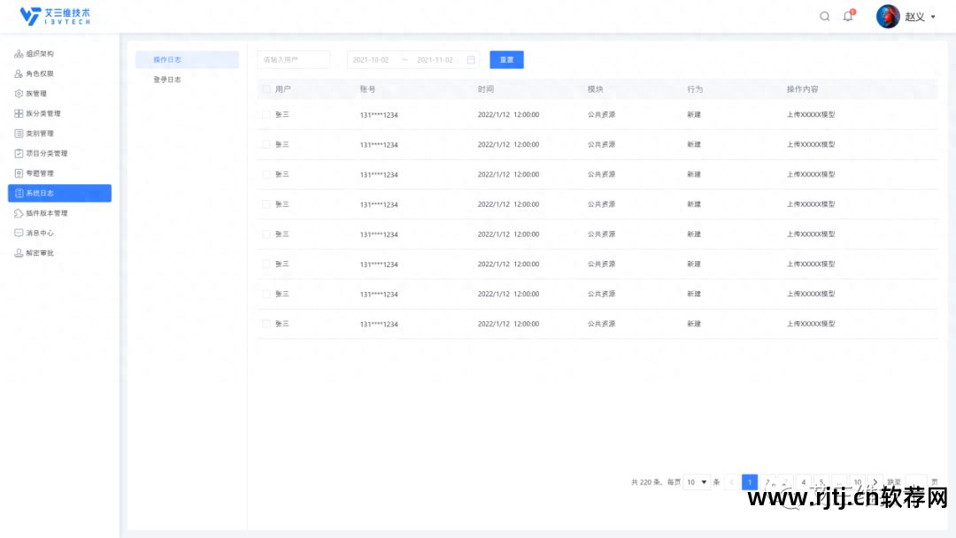Click the 操作内容 column header
This screenshot has height=538, width=956.
coord(802,89)
